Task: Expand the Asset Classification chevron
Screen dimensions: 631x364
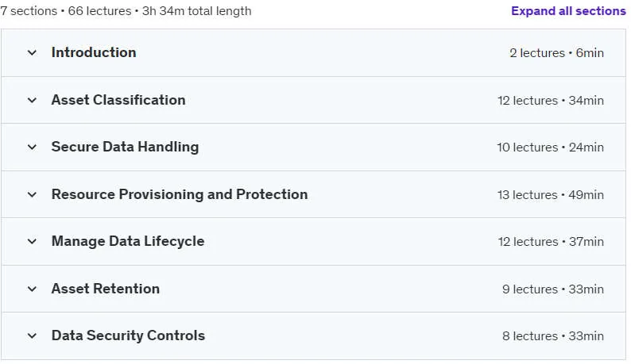Action: click(32, 100)
